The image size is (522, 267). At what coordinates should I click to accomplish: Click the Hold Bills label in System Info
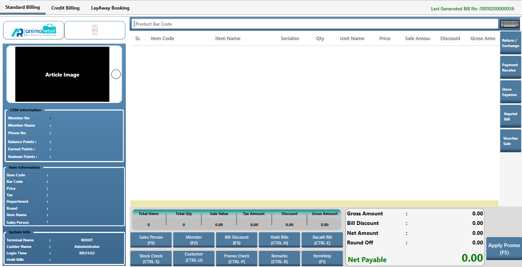click(15, 260)
